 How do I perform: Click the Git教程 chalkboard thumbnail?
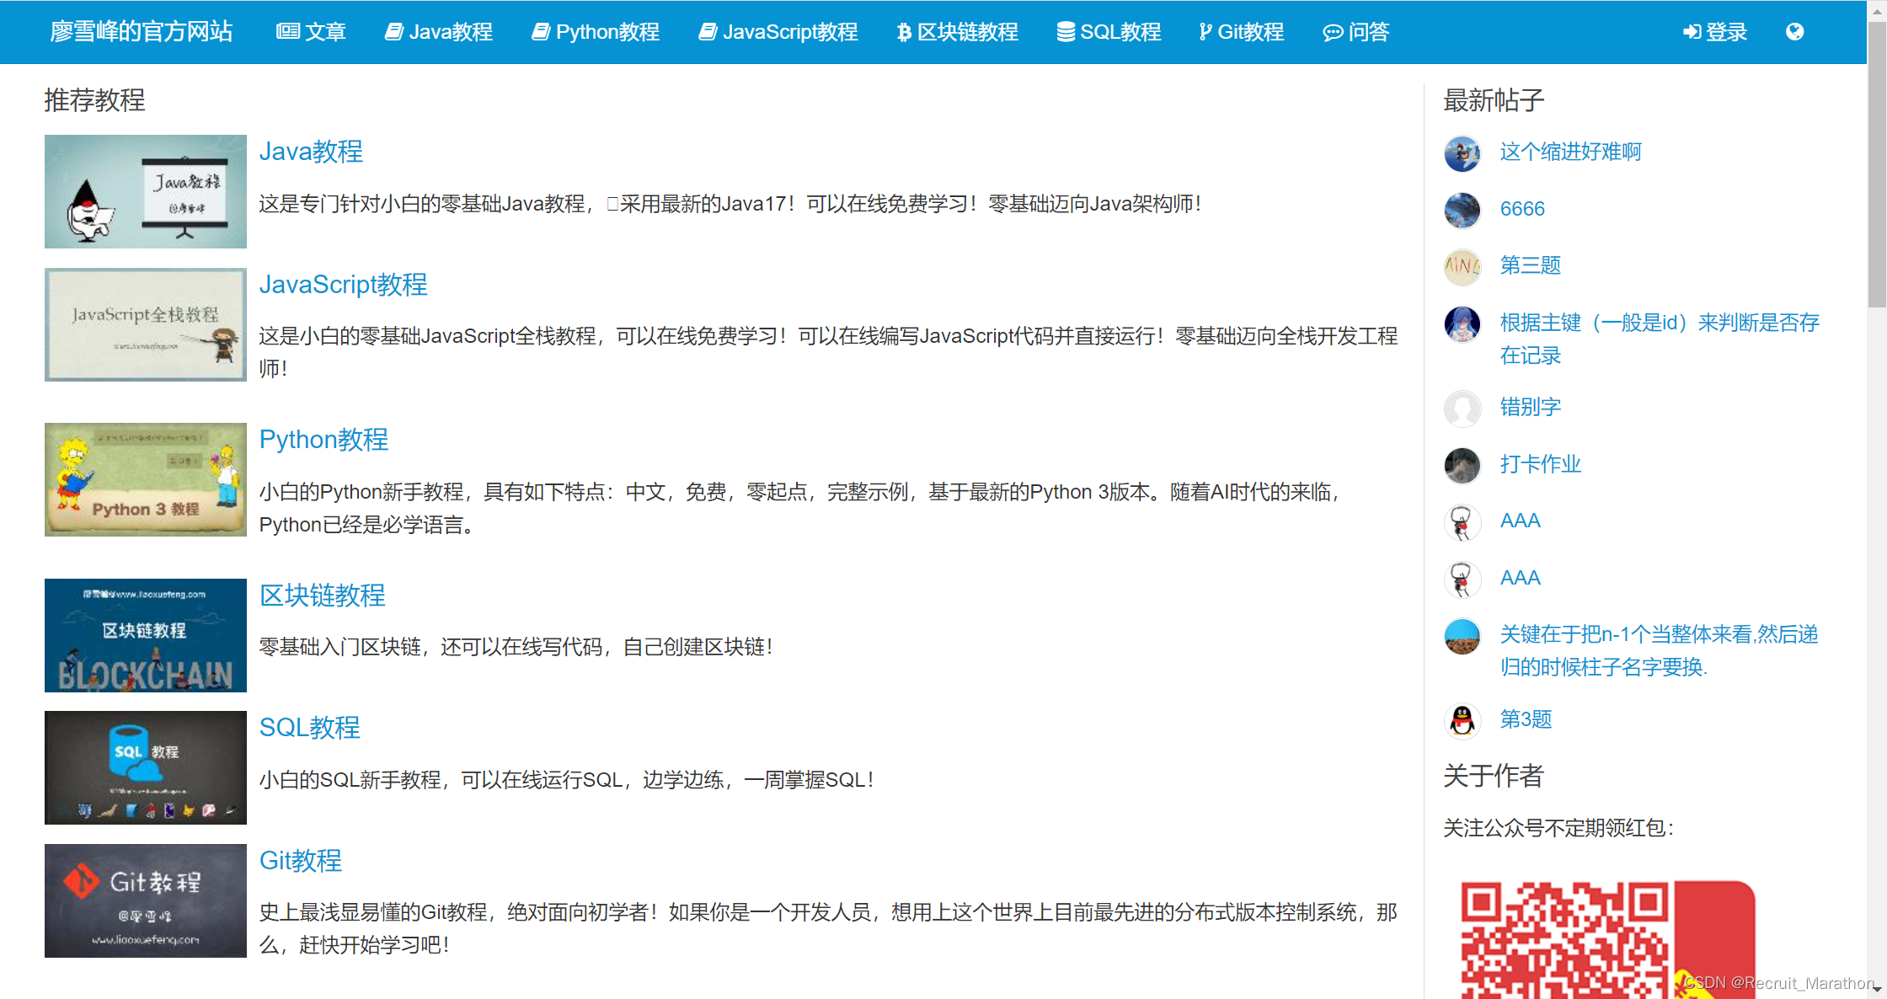[x=146, y=900]
